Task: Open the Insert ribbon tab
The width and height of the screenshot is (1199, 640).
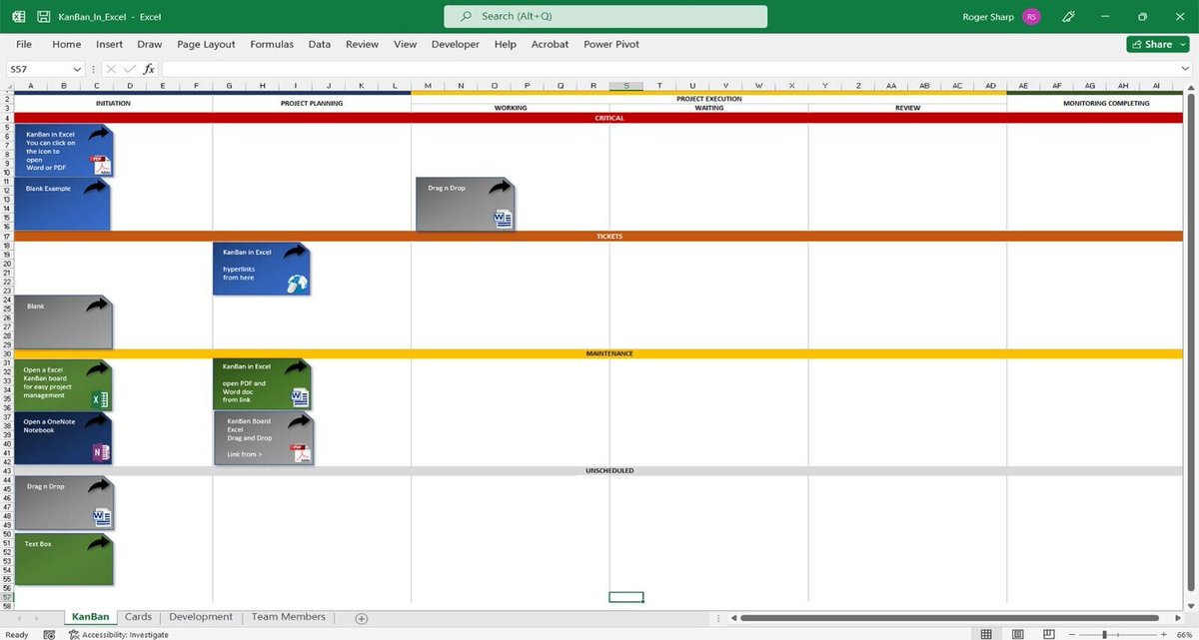Action: point(110,44)
